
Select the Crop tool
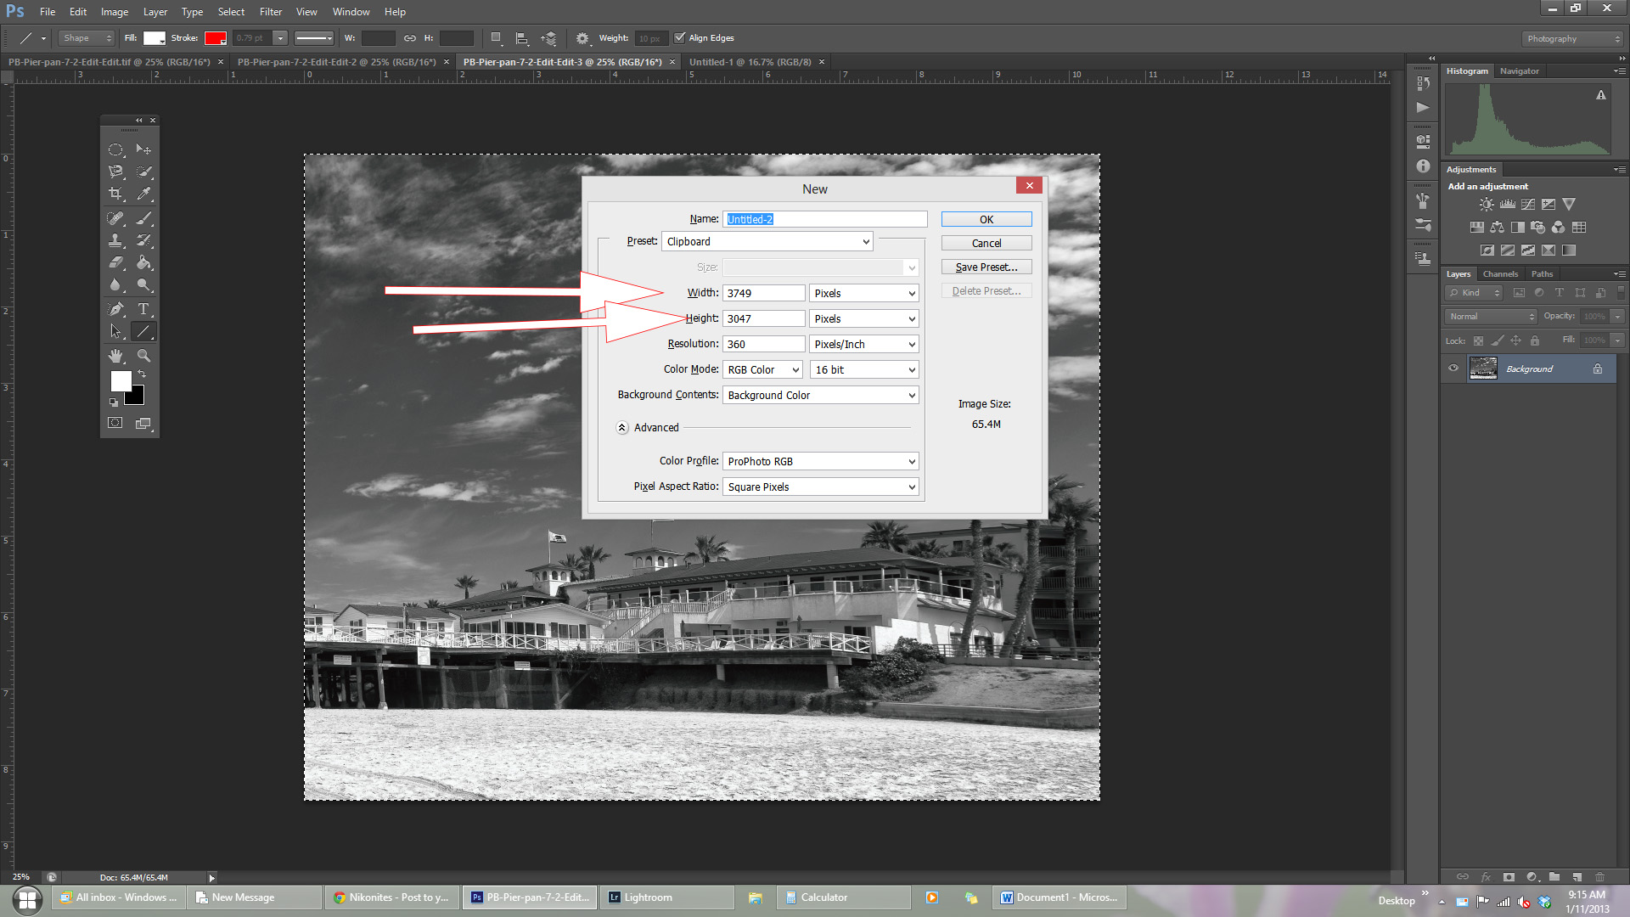pyautogui.click(x=115, y=194)
